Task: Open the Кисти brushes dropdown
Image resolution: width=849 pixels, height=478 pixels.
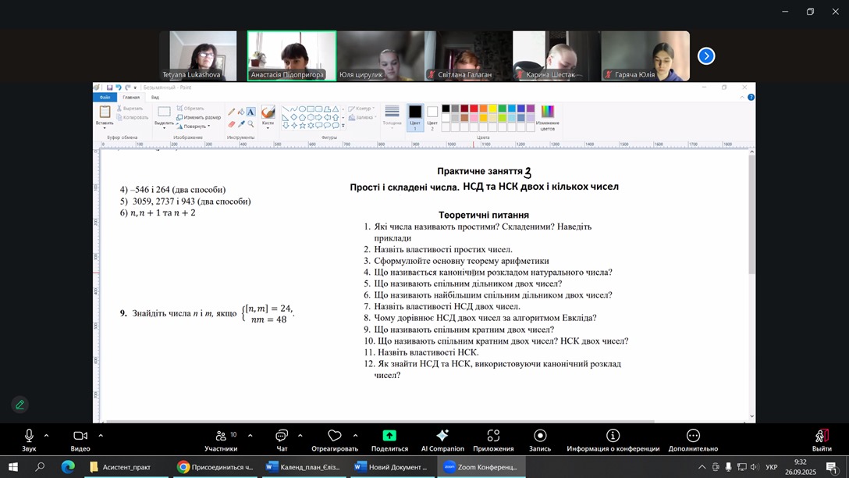Action: pos(268,123)
